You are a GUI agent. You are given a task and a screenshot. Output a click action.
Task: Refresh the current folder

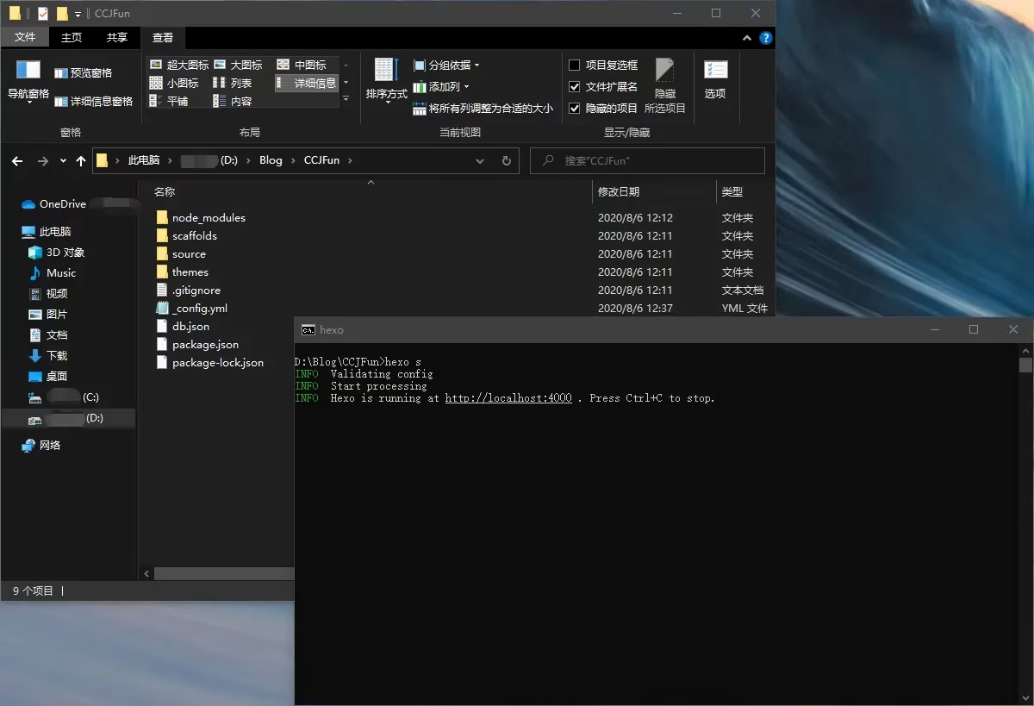tap(507, 160)
